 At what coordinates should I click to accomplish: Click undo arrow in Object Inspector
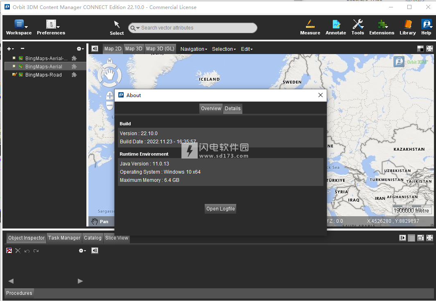[x=27, y=251]
